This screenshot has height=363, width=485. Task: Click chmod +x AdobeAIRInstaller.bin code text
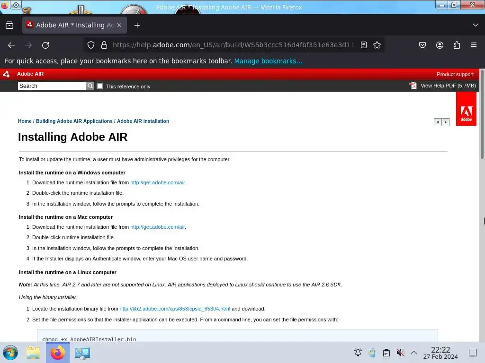(x=89, y=339)
